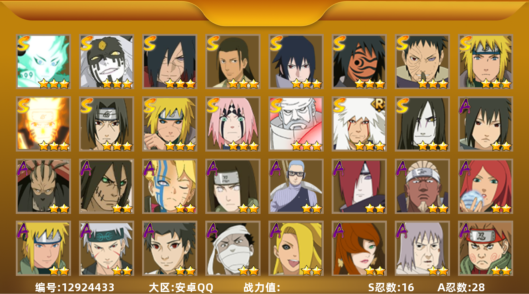Choose the bandaged-face ninja portrait
Screen dimensions: 529x294
(x=233, y=248)
